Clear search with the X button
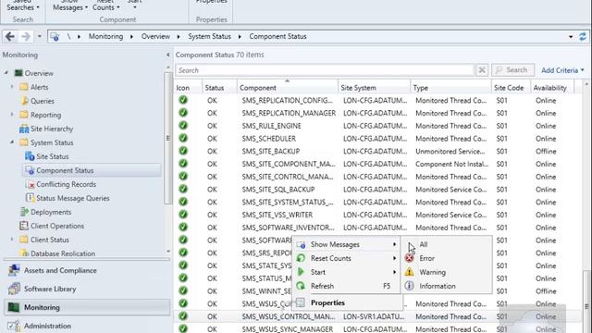This screenshot has height=333, width=592. tap(482, 70)
